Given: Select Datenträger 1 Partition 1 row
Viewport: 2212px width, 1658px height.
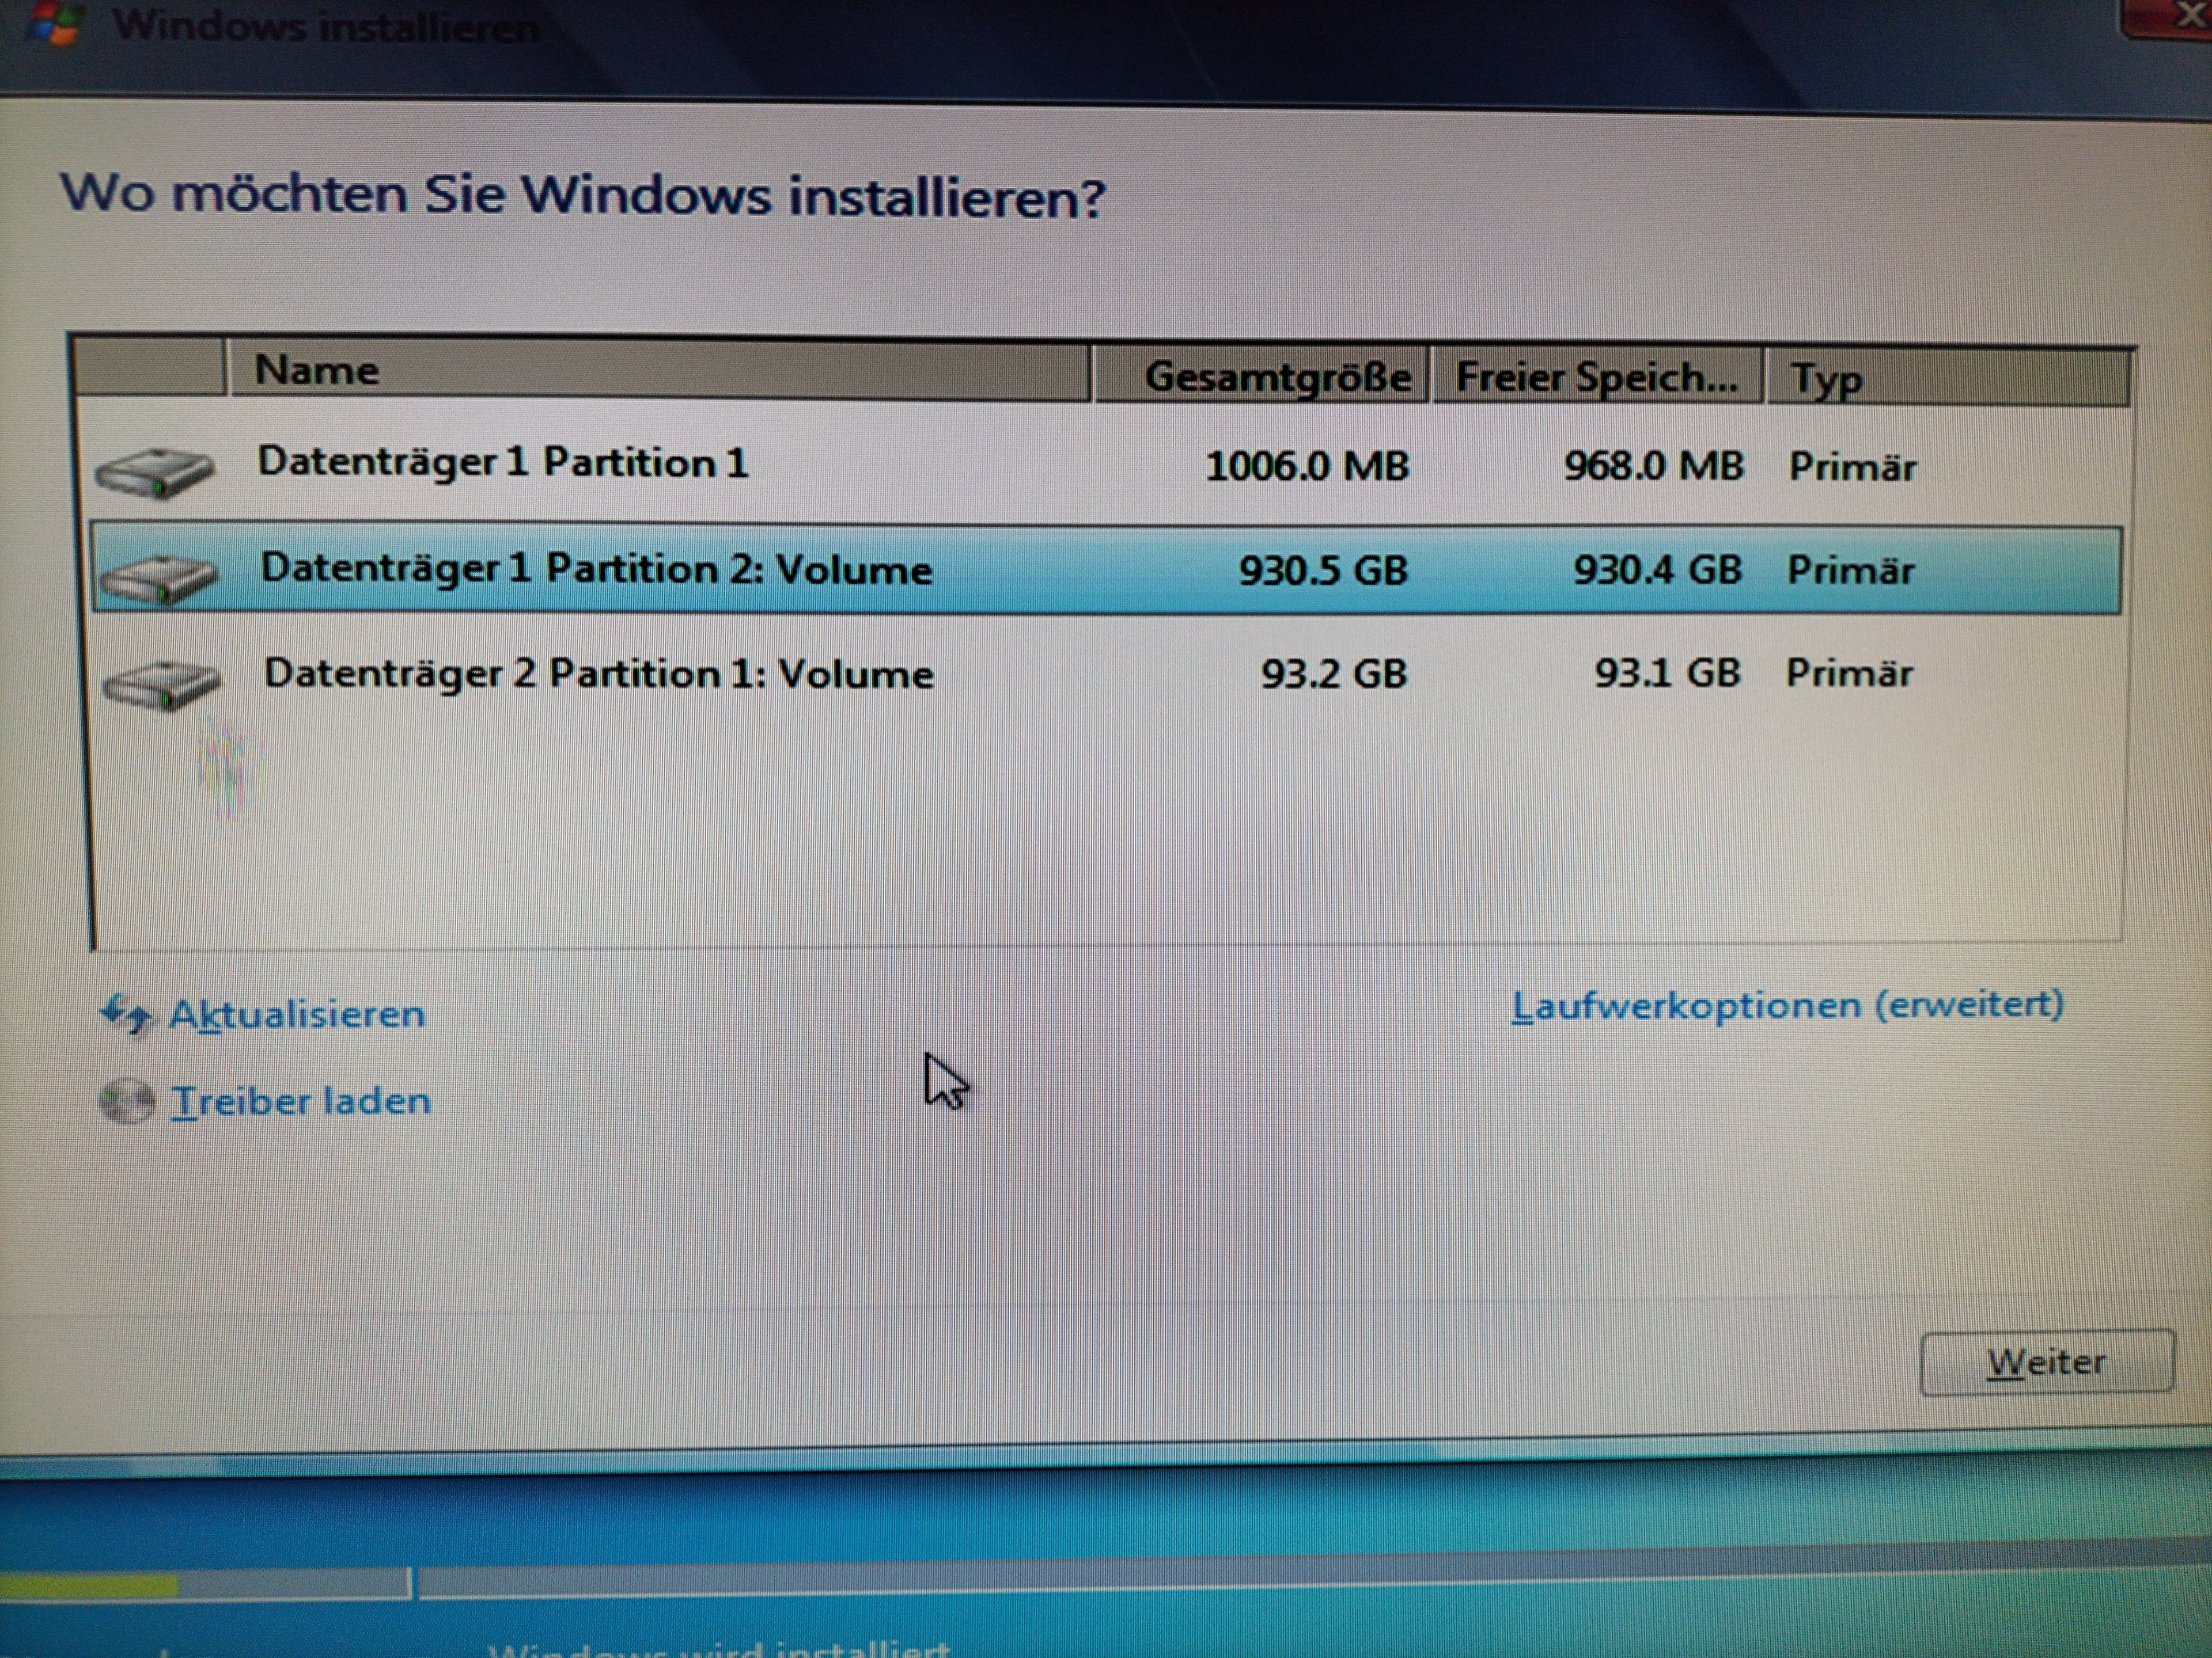Looking at the screenshot, I should [x=502, y=463].
